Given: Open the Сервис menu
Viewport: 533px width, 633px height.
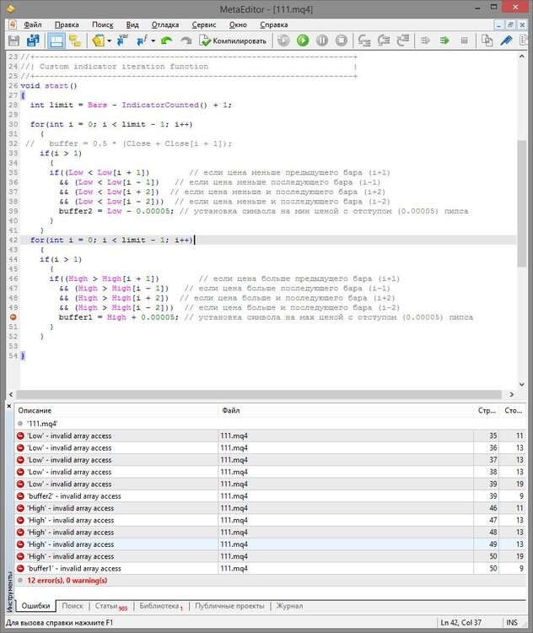Looking at the screenshot, I should click(x=204, y=24).
